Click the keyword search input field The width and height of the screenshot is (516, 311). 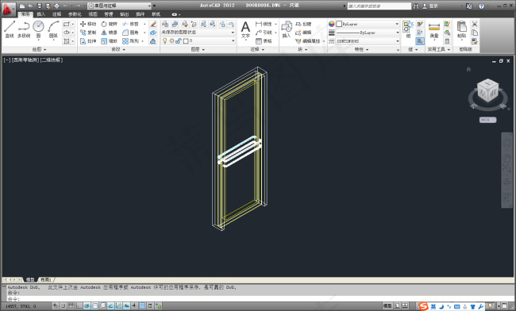(x=379, y=6)
